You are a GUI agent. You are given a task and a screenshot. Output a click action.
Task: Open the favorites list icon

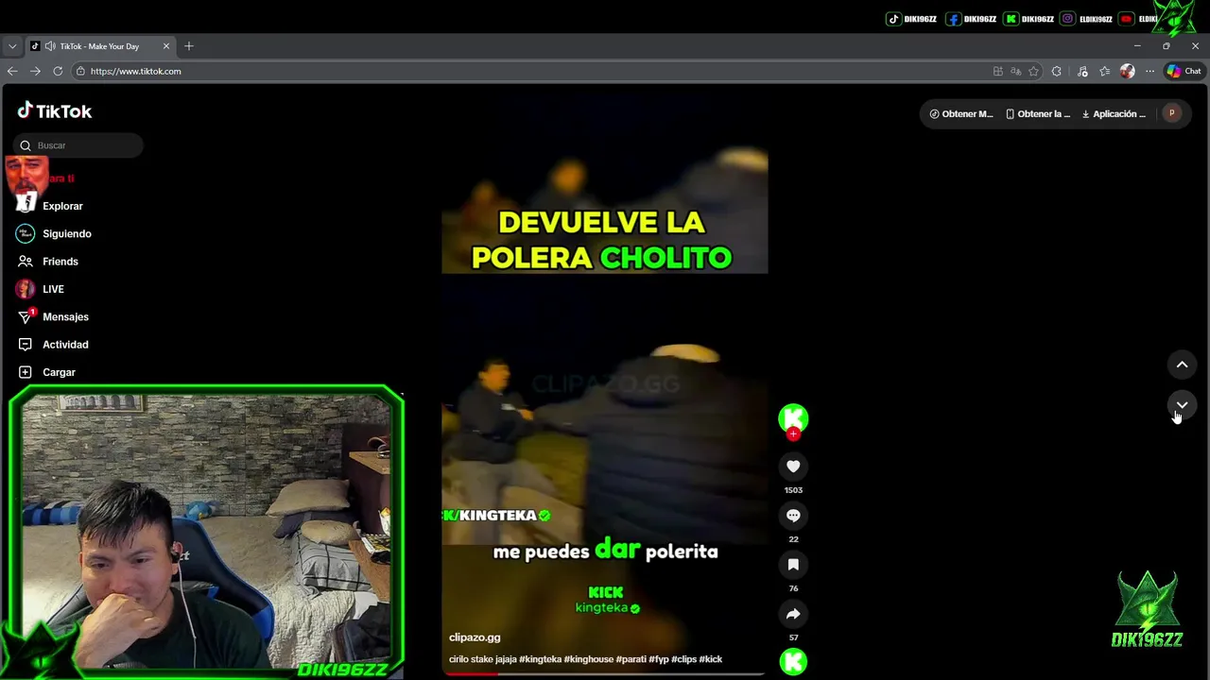point(1105,71)
